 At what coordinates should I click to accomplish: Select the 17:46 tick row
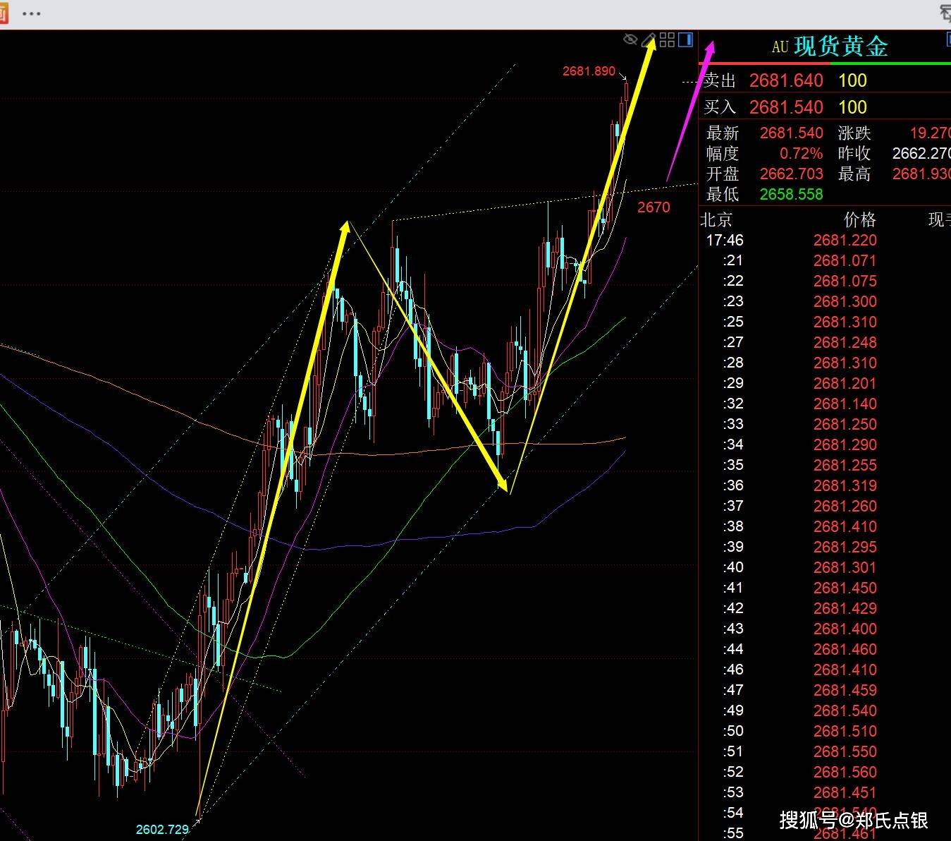(825, 240)
